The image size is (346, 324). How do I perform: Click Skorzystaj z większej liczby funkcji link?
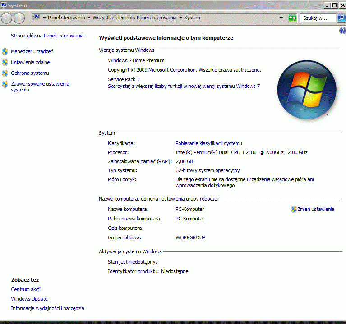(x=184, y=86)
